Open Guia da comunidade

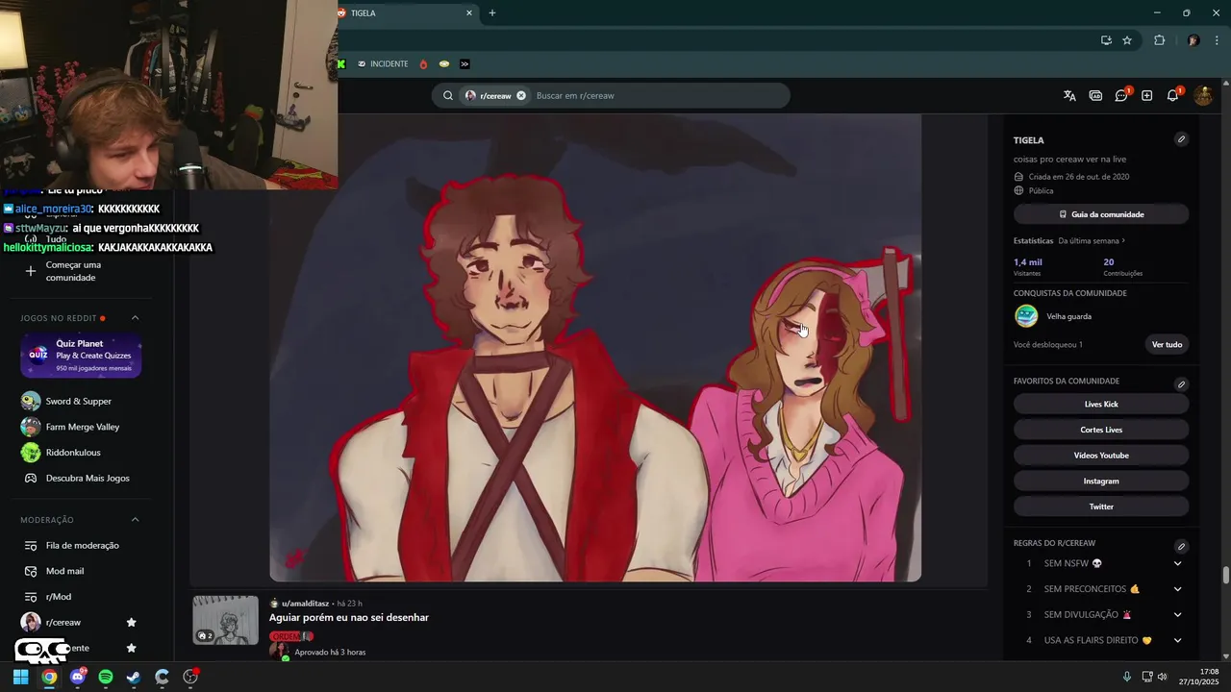point(1101,214)
